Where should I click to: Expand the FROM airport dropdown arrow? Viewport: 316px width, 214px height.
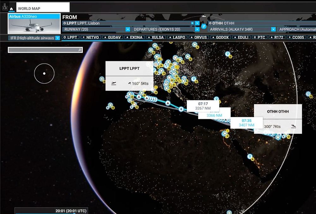click(x=197, y=23)
